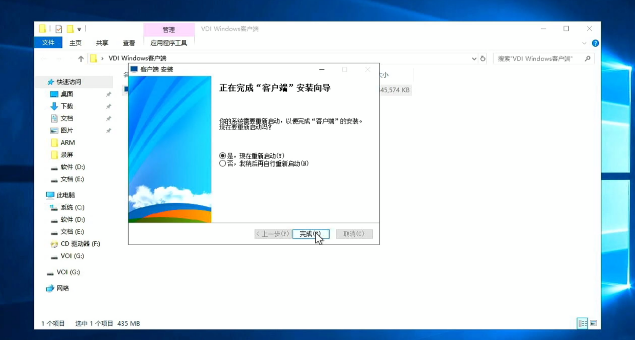
Task: Expand the address bar history dropdown
Action: [474, 58]
